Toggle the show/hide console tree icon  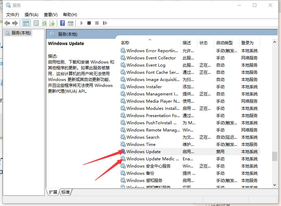coord(26,23)
